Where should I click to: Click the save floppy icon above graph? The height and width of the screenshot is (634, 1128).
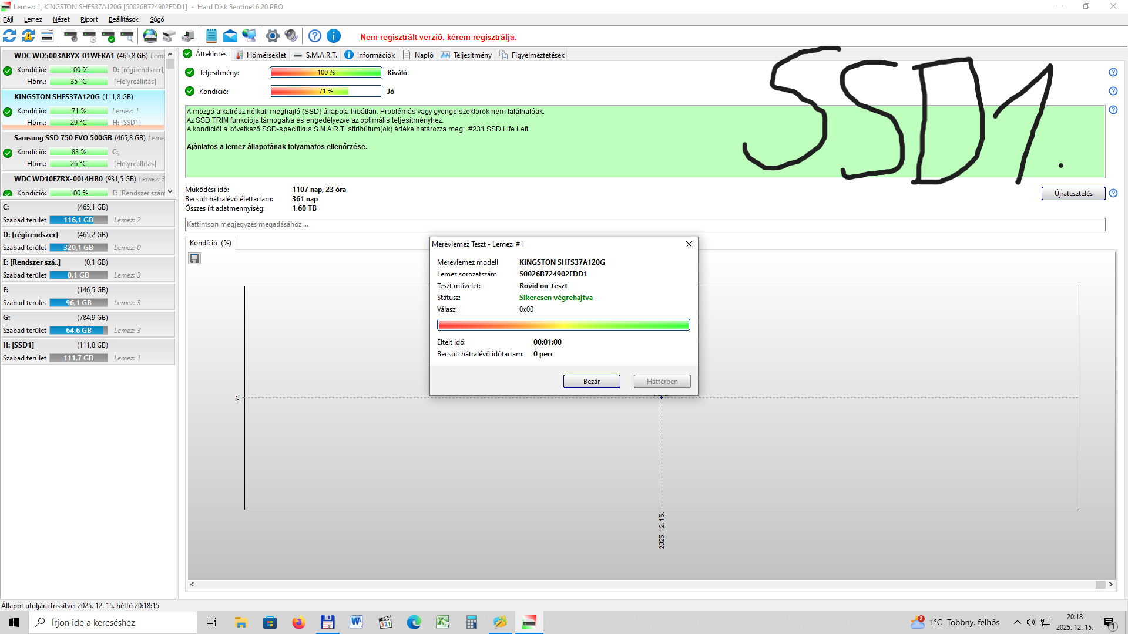click(x=194, y=258)
